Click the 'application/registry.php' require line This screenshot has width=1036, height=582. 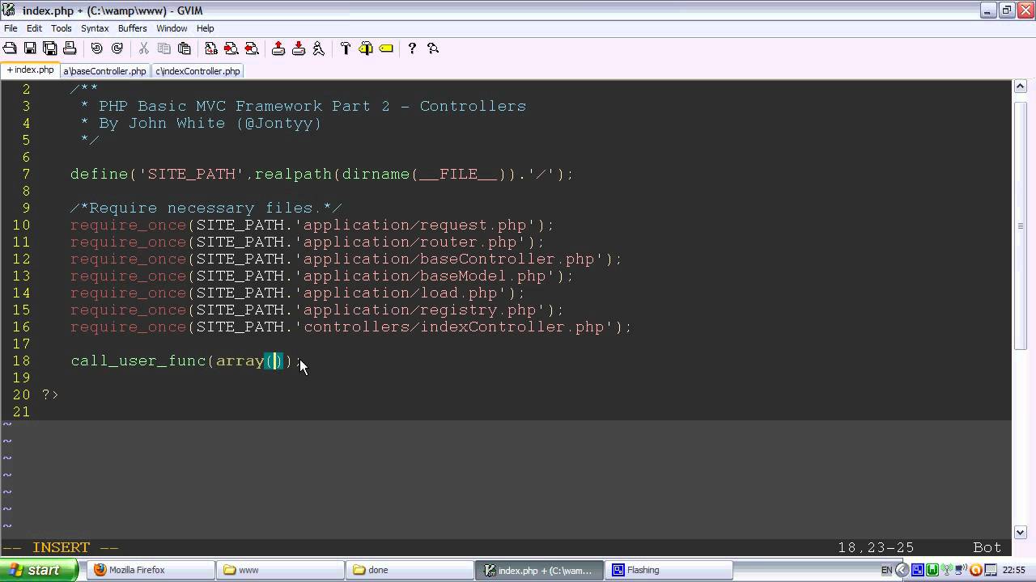[316, 310]
